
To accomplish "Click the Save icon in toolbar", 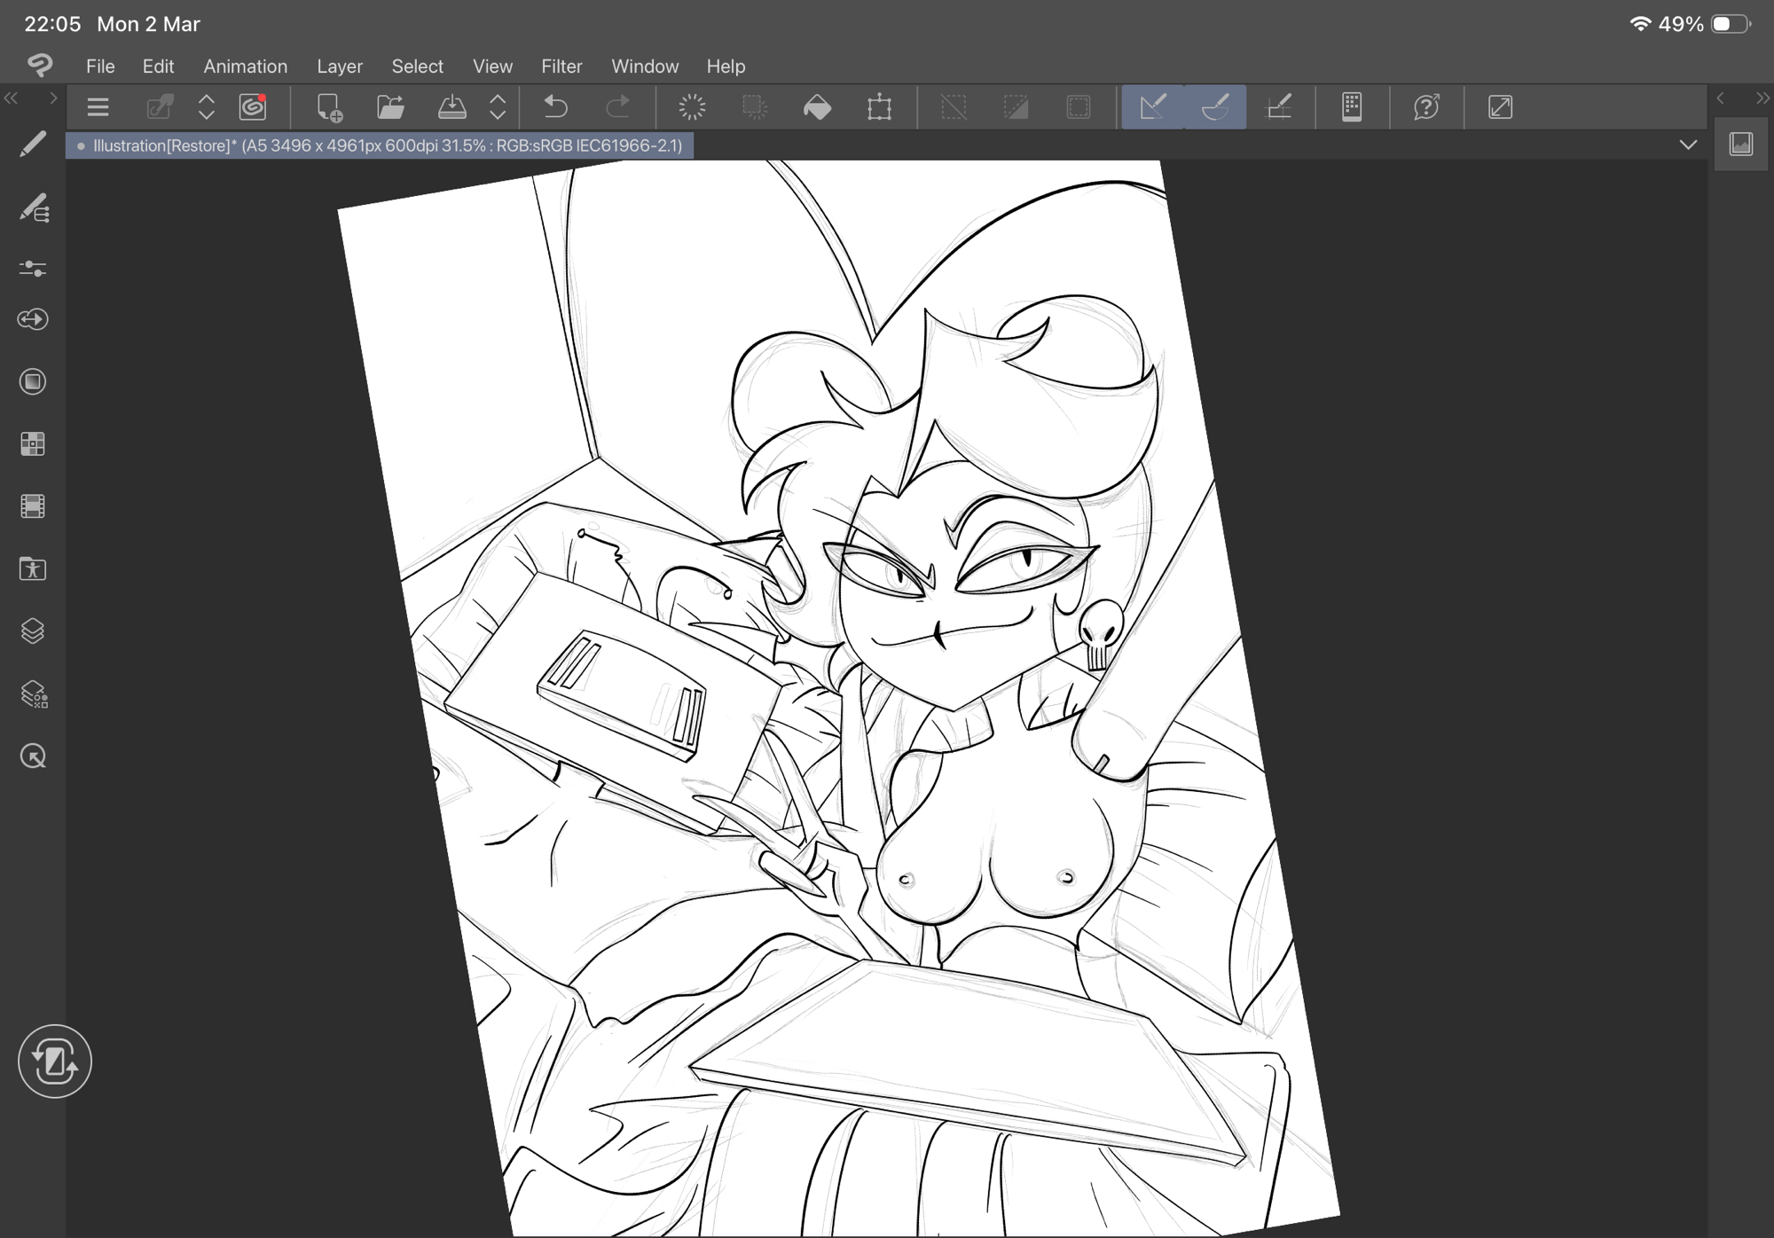I will 452,107.
